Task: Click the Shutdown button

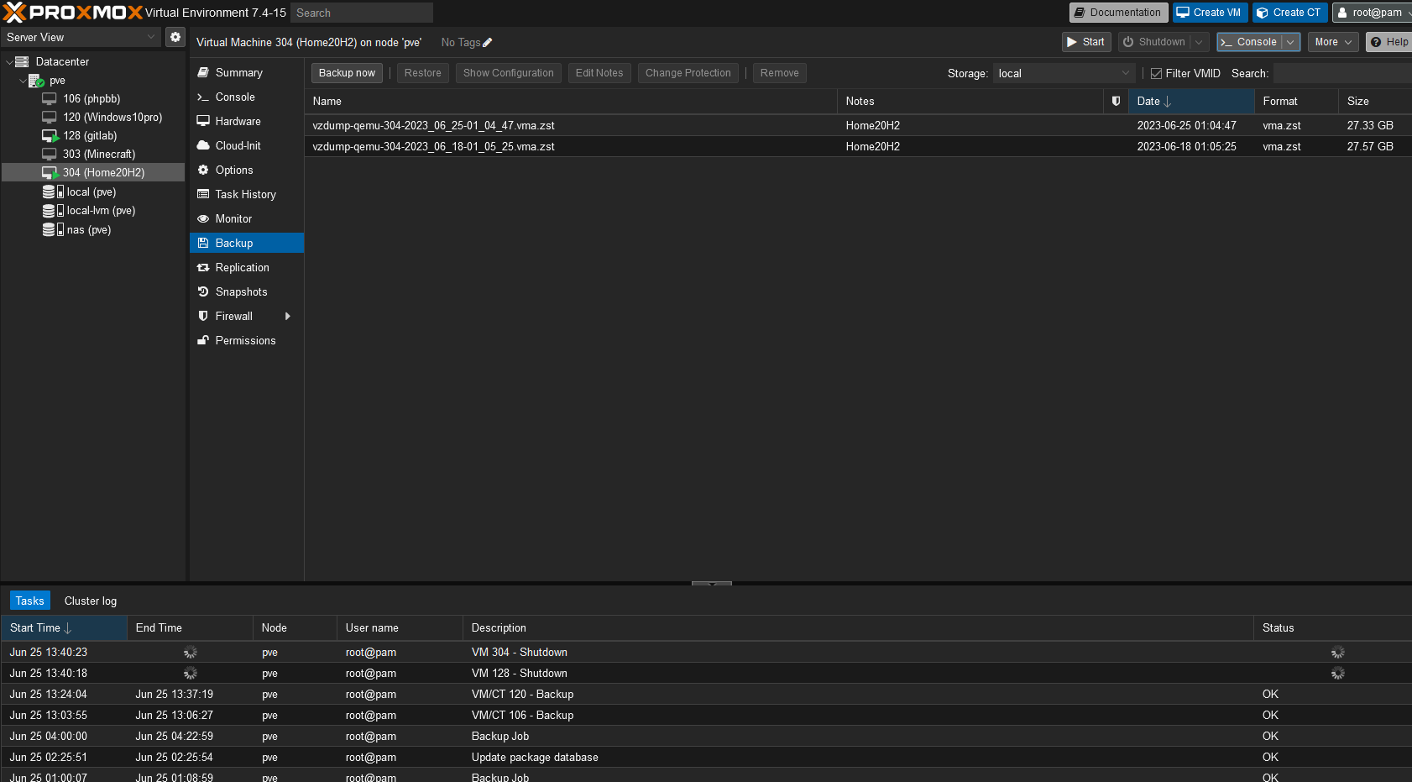Action: tap(1154, 42)
